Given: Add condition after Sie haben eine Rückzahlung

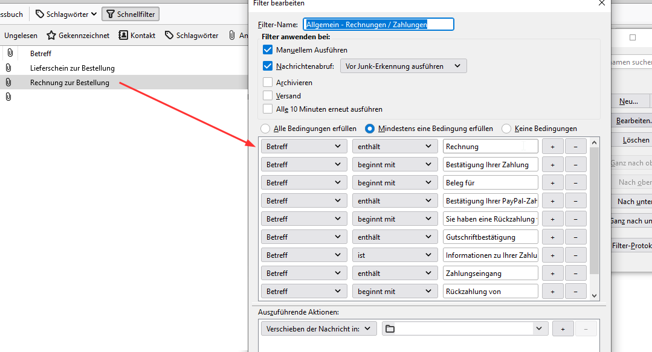Looking at the screenshot, I should (x=552, y=219).
